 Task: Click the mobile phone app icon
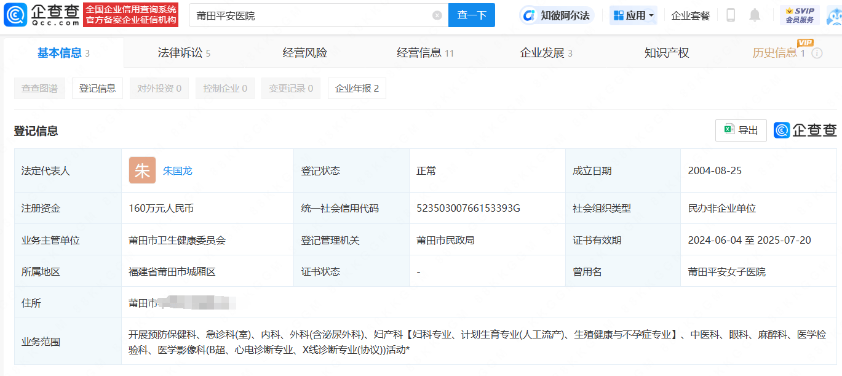click(x=731, y=15)
